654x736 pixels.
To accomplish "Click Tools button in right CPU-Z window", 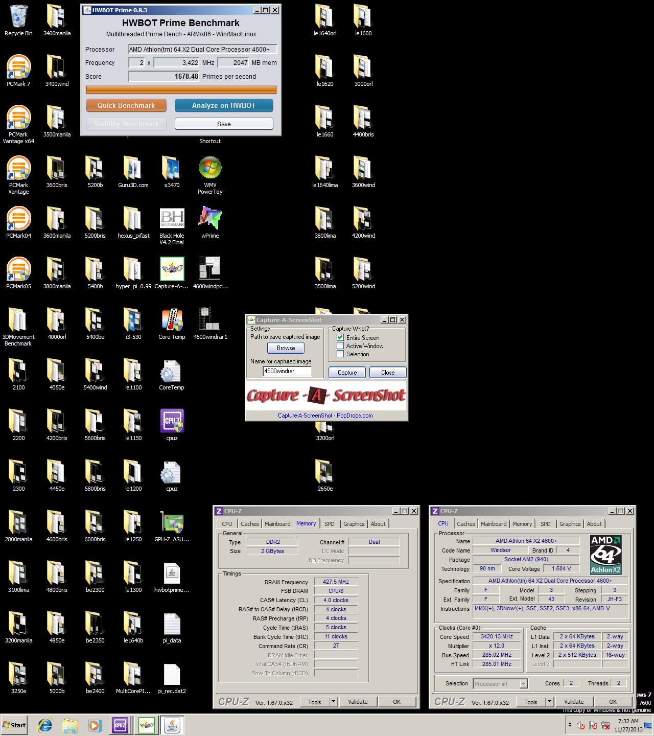I will click(531, 702).
